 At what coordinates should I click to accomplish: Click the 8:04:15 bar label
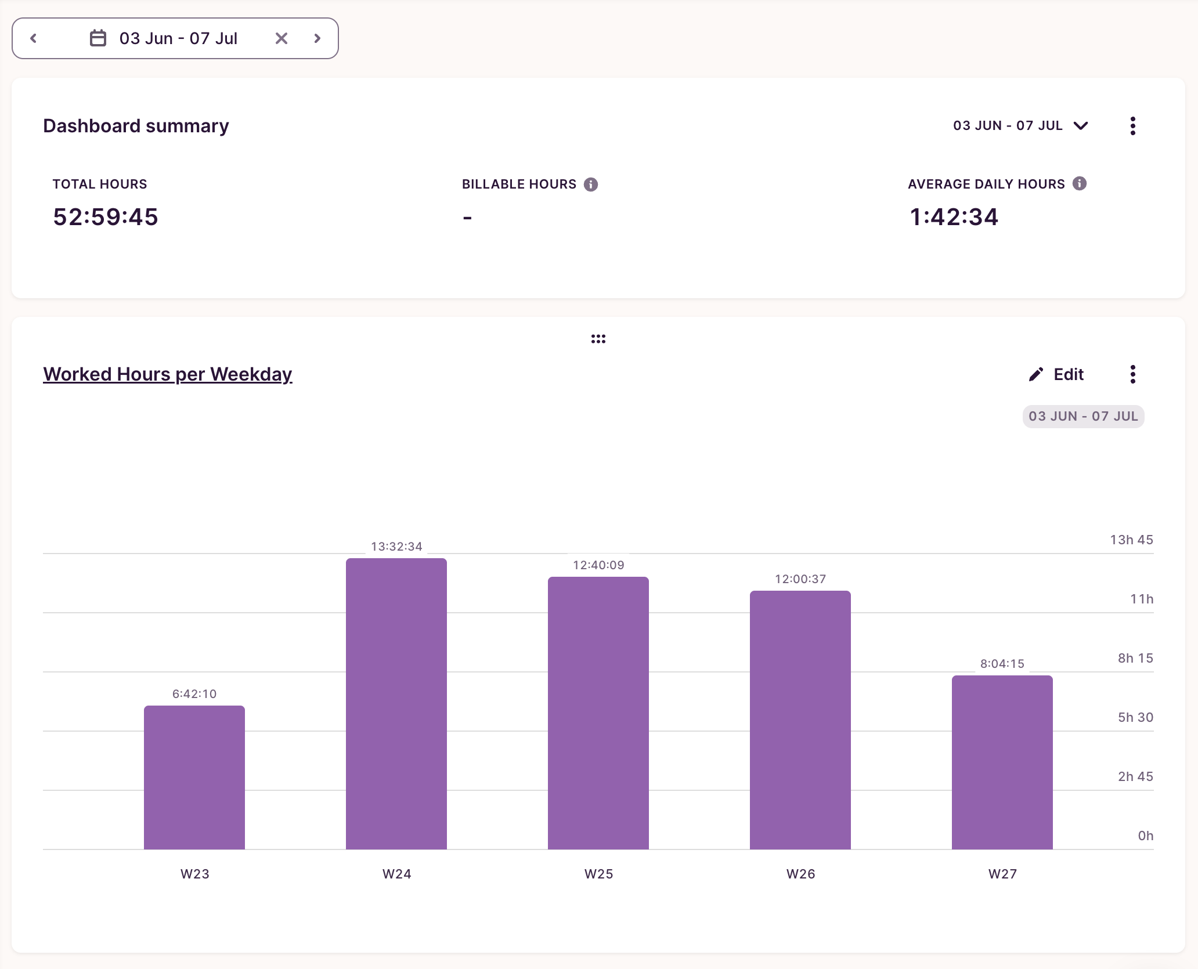pos(1002,664)
